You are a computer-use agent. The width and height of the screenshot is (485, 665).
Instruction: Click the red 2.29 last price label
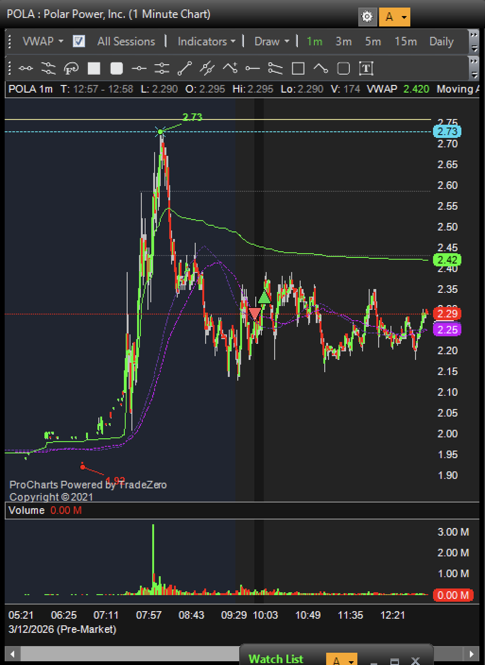pyautogui.click(x=447, y=313)
